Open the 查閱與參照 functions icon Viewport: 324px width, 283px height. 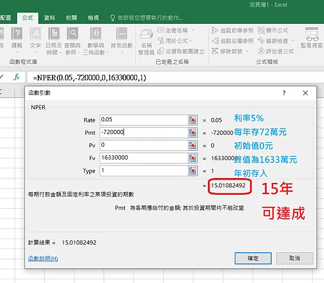(72, 34)
